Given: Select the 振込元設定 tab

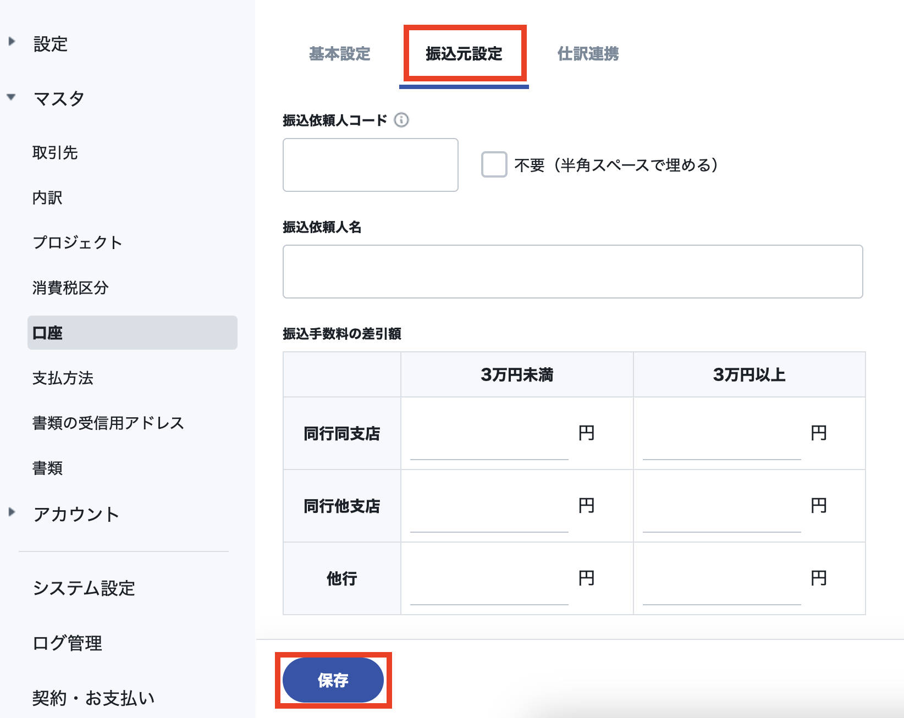Looking at the screenshot, I should tap(464, 53).
